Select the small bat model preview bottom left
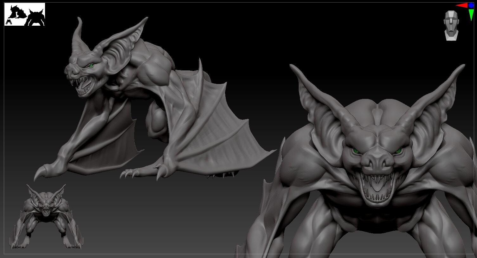Viewport: 477px width, 258px height. 47,216
